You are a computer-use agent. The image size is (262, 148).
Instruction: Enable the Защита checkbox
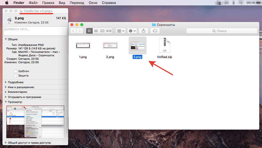15,76
